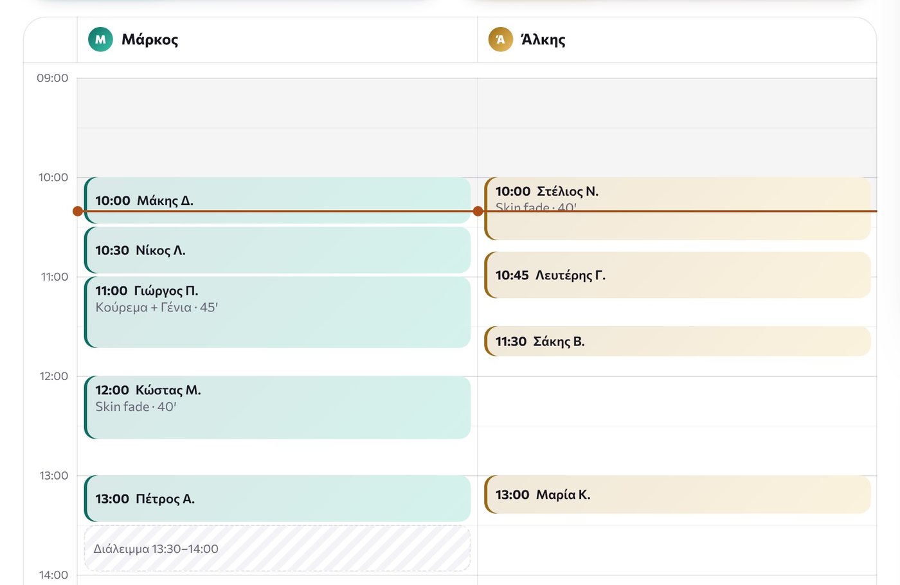This screenshot has width=900, height=585.
Task: Click the 11:00 time axis label
Action: tap(55, 277)
